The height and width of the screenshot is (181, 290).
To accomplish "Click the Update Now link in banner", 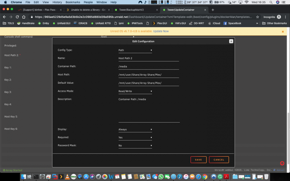I will point(161,31).
